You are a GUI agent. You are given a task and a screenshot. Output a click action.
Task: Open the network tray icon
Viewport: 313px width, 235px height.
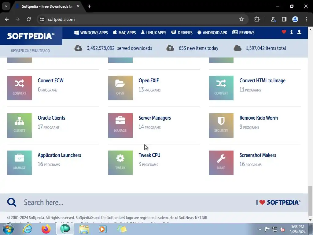coord(275,229)
